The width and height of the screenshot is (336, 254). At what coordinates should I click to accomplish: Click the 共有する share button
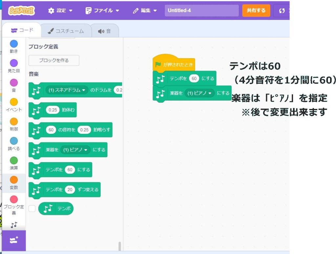click(x=256, y=11)
